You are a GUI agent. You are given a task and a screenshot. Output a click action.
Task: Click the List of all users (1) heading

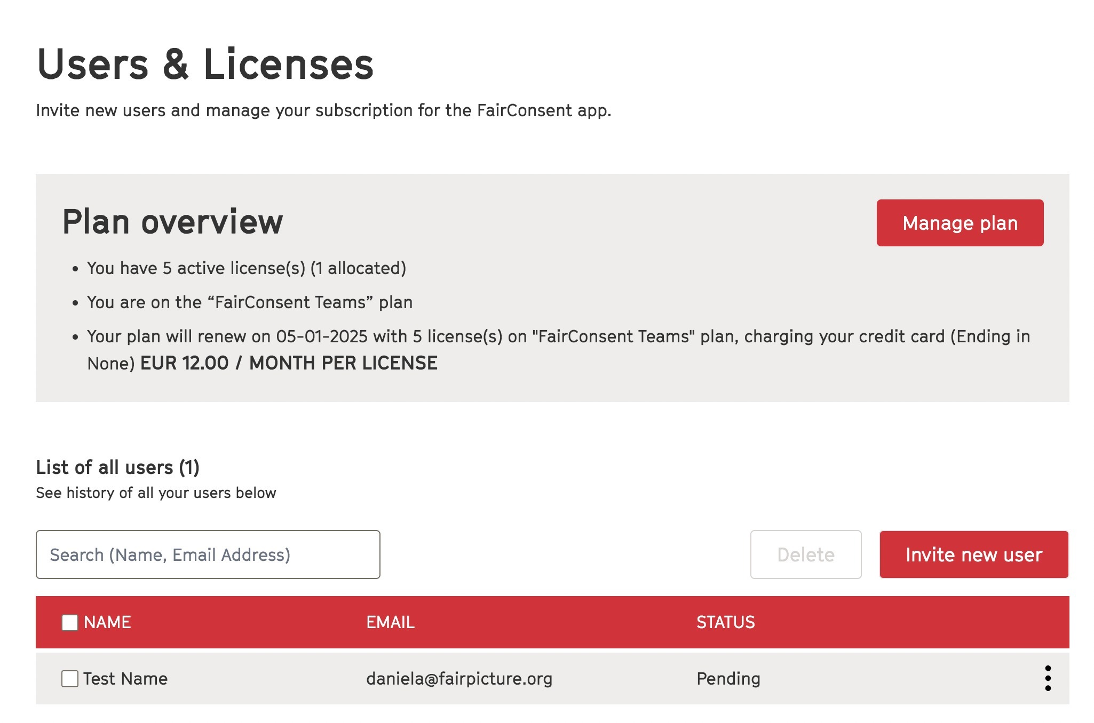click(117, 468)
